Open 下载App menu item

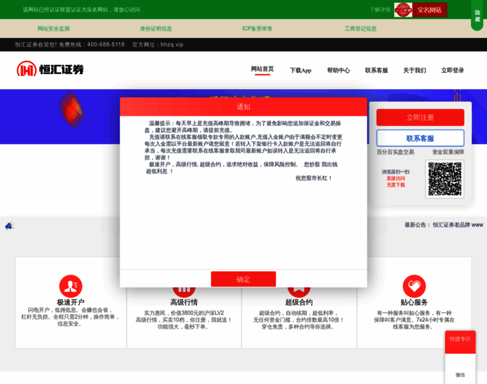coord(301,70)
